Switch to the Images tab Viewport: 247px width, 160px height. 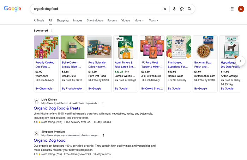point(78,20)
